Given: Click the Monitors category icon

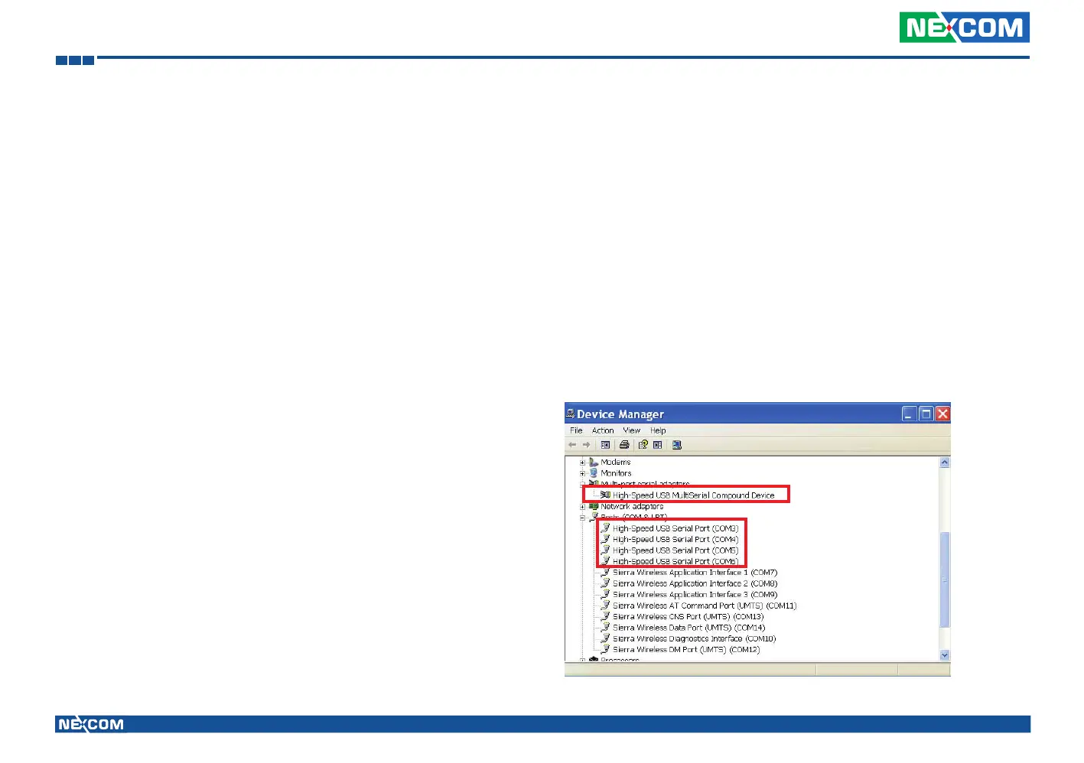Looking at the screenshot, I should 594,473.
